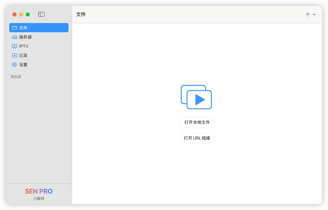Click the drive icon beside 服务器
This screenshot has height=210, width=328.
point(15,37)
